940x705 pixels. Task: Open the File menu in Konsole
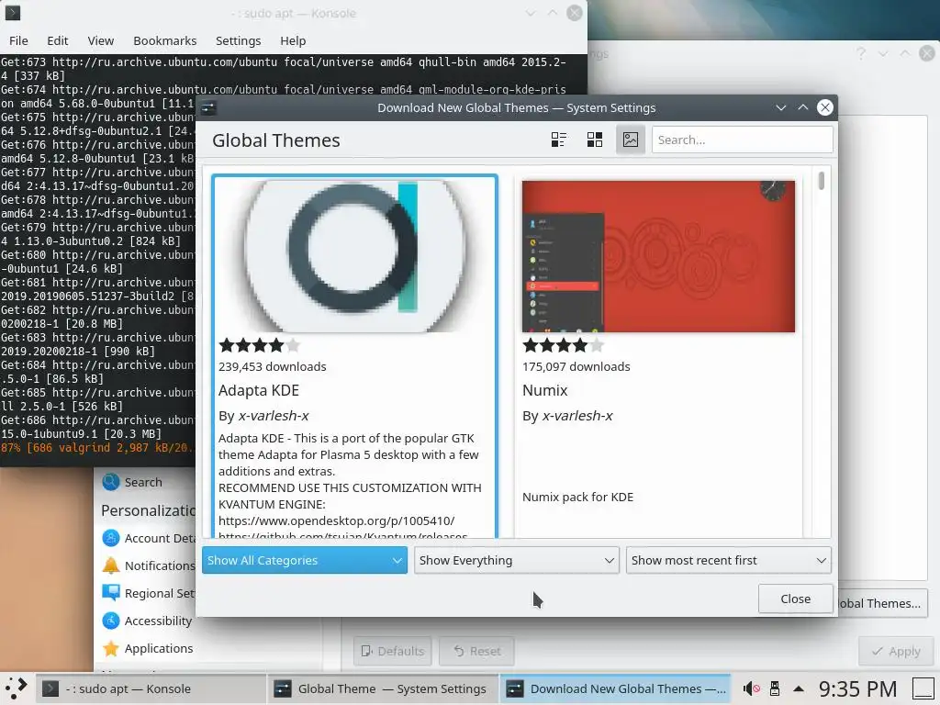pos(18,40)
